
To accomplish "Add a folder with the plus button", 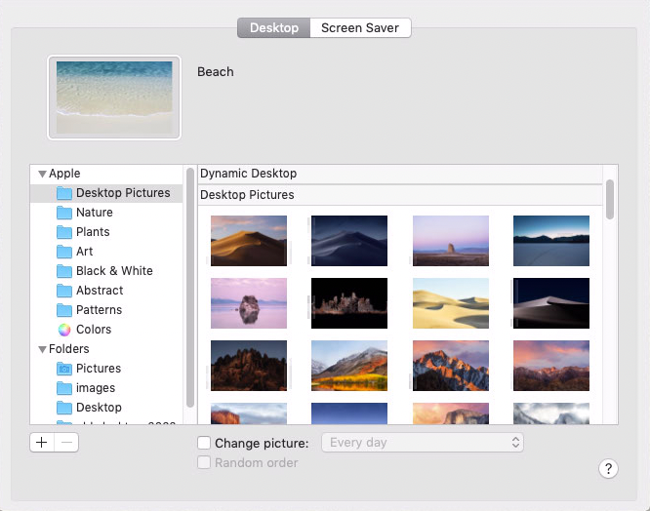I will [42, 443].
